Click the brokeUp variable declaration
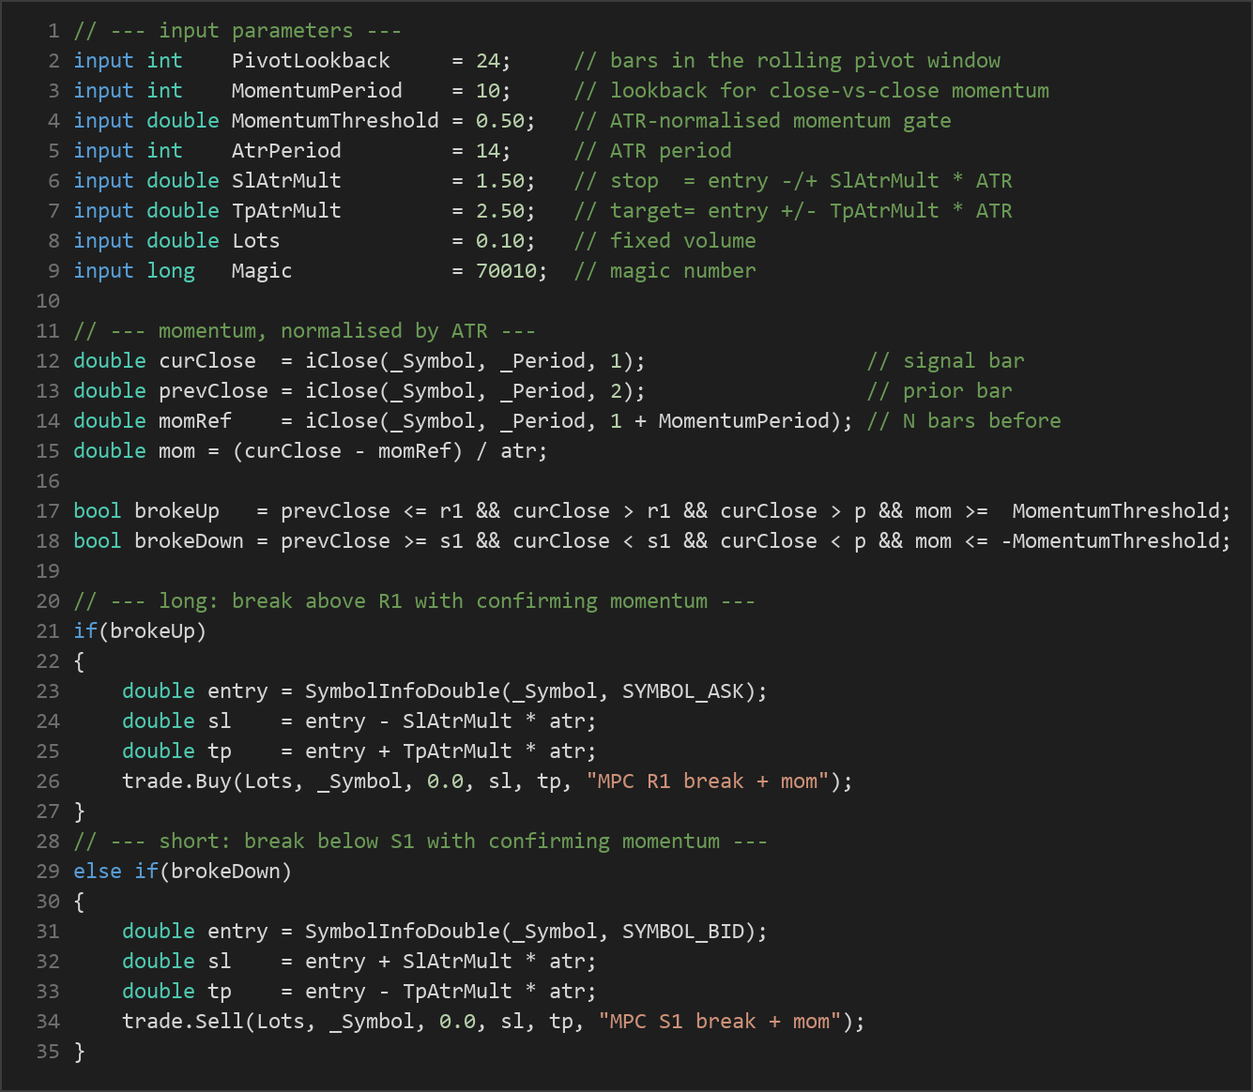Image resolution: width=1253 pixels, height=1092 pixels. [x=176, y=511]
